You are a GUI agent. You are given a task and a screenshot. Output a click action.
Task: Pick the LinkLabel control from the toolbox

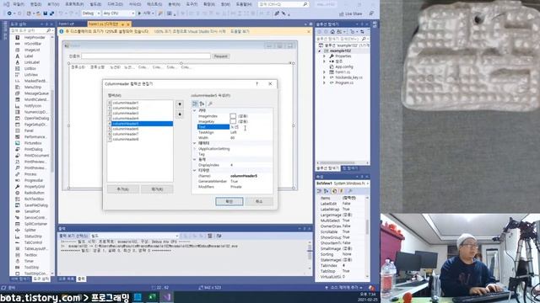tap(32, 62)
